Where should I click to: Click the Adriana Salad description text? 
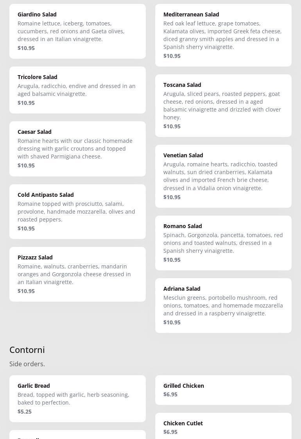pyautogui.click(x=223, y=306)
